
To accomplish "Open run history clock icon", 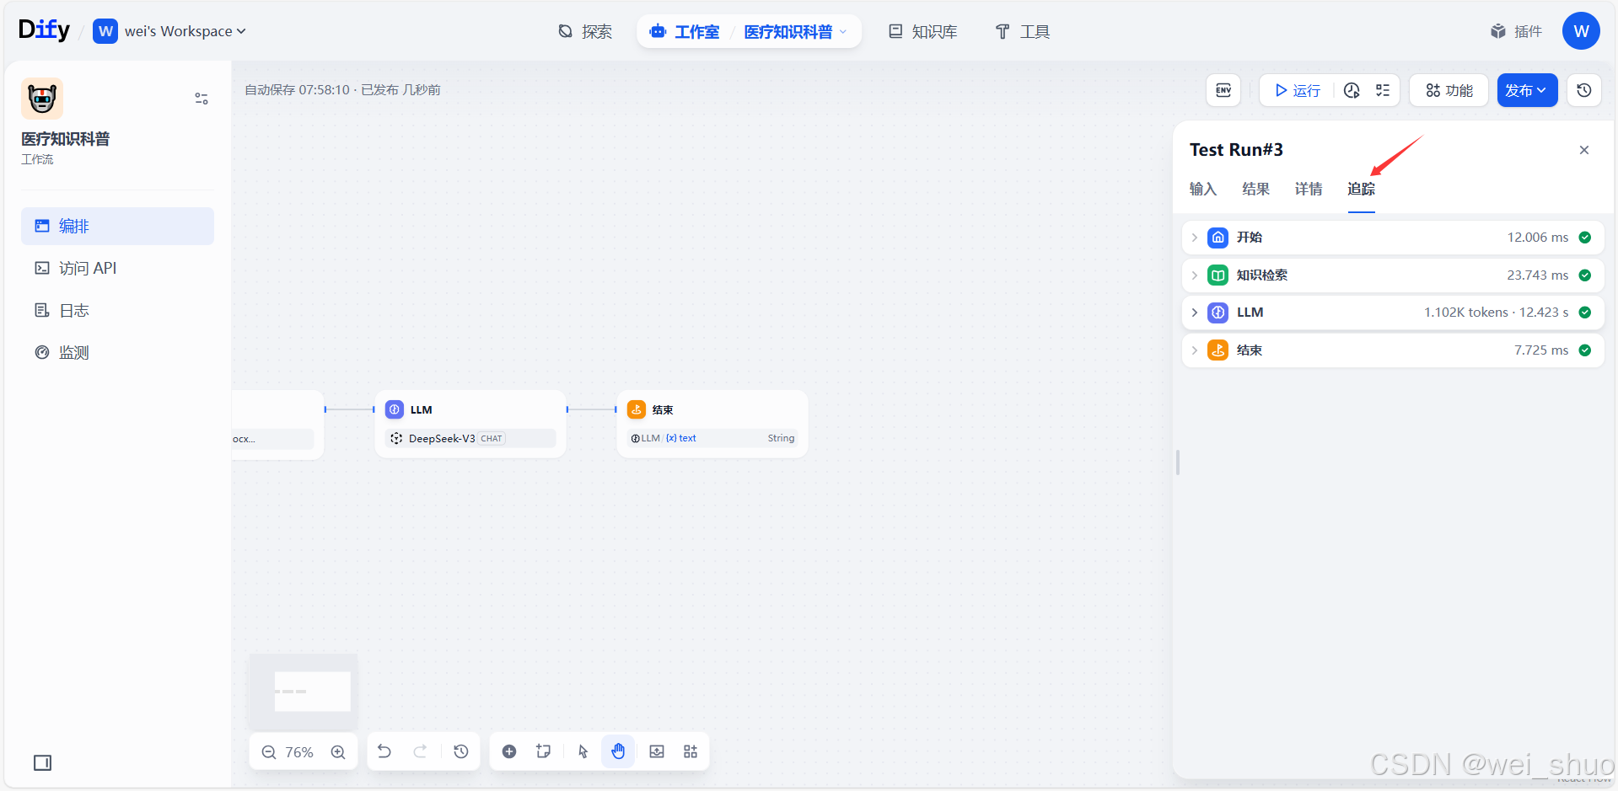I will pyautogui.click(x=1352, y=90).
